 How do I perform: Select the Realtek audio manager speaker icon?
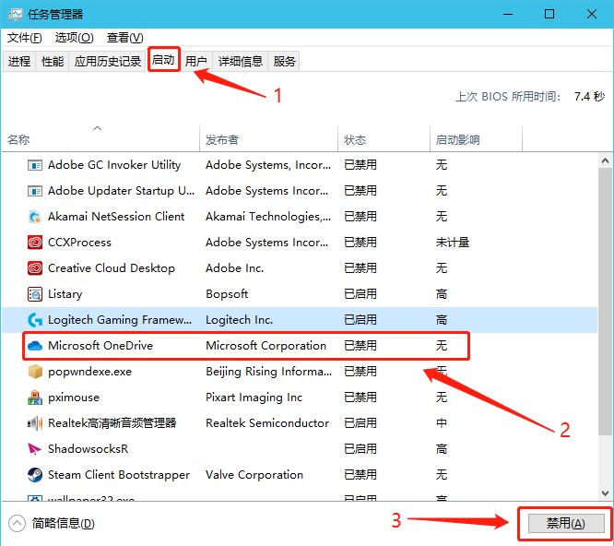[x=35, y=423]
